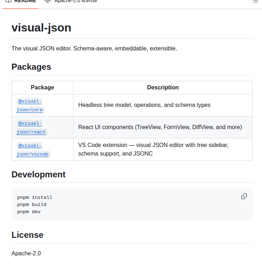262x265 pixels.
Task: Click the 'Apache-2.0' text under License
Action: tap(26, 253)
